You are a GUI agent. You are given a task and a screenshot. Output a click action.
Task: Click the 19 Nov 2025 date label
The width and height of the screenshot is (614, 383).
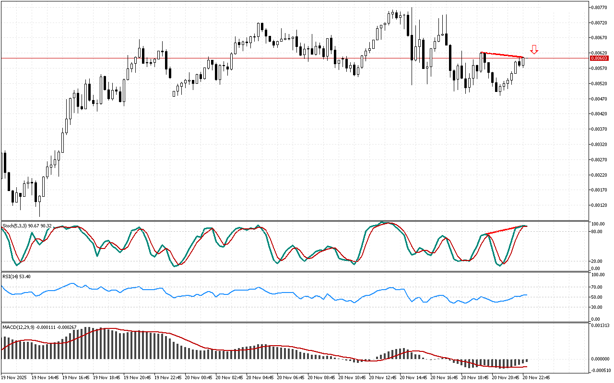click(x=14, y=377)
